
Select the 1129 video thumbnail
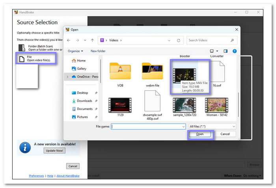coord(120,107)
